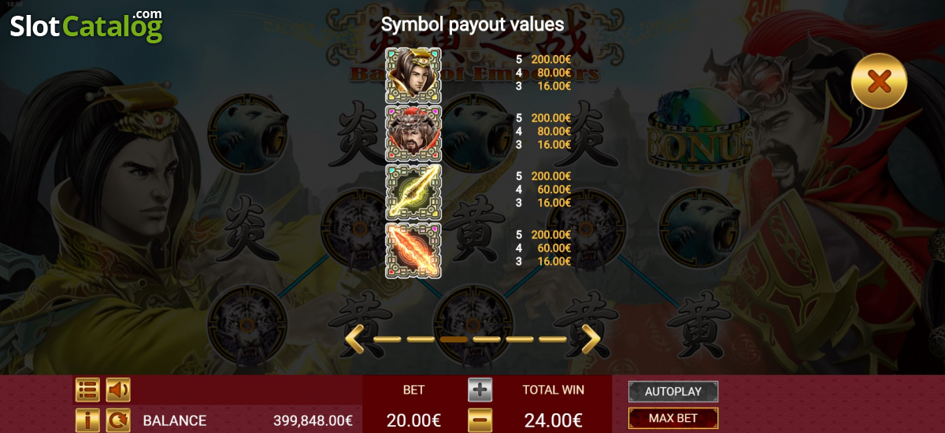This screenshot has width=945, height=433.
Task: Click the green spear symbol icon
Action: tap(413, 191)
